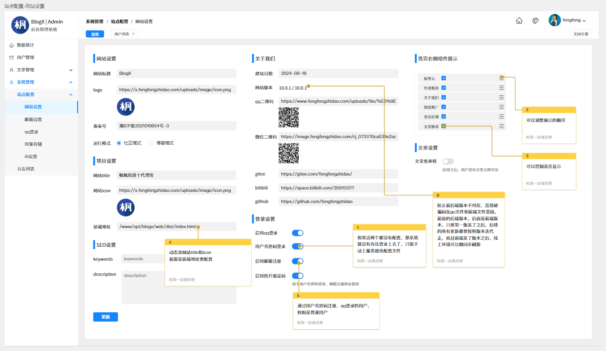This screenshot has width=606, height=351.
Task: Click the 更新 button
Action: (x=105, y=317)
